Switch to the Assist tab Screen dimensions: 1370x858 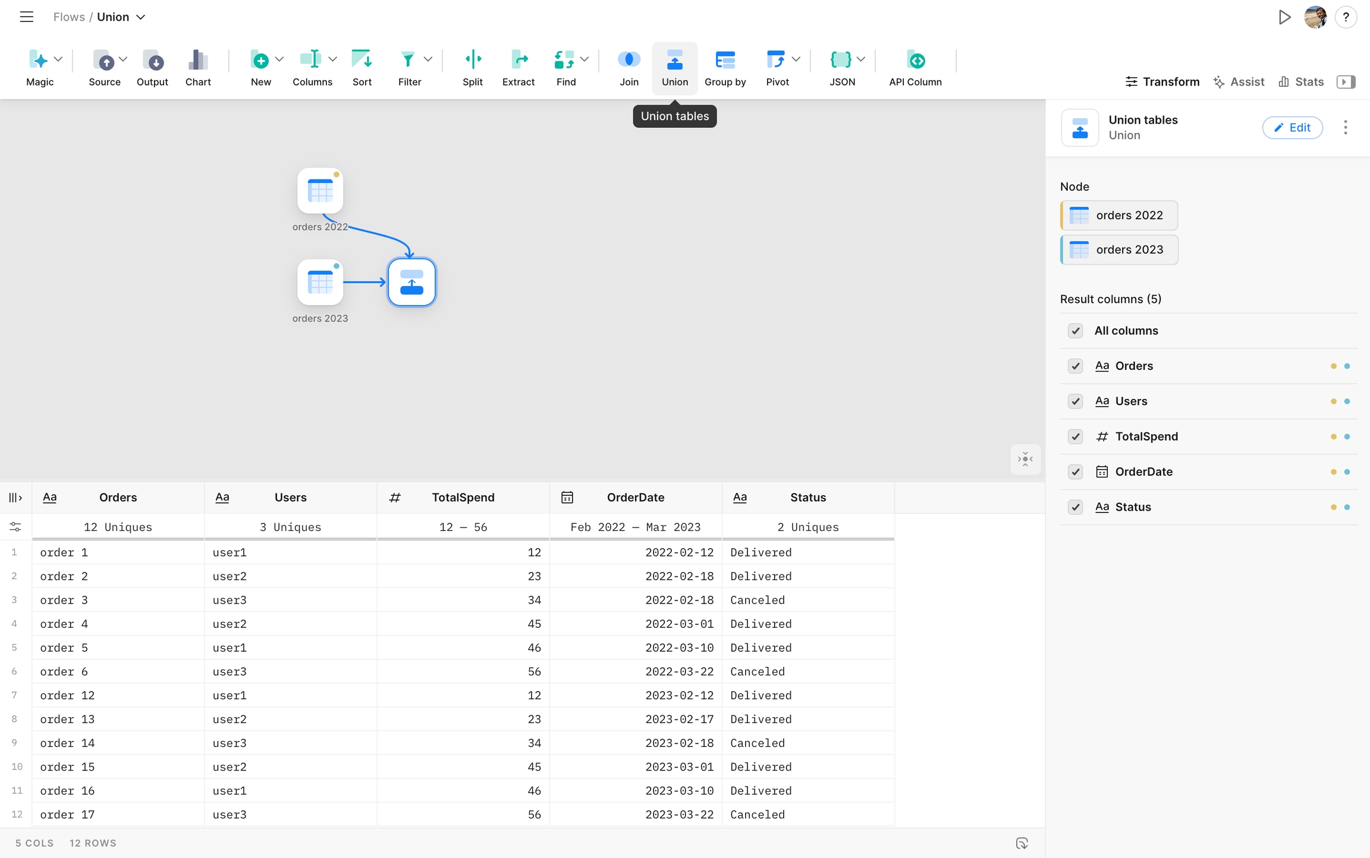pos(1239,82)
